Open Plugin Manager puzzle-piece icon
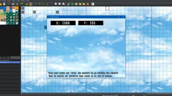172x96 pixels. [x=72, y=4]
